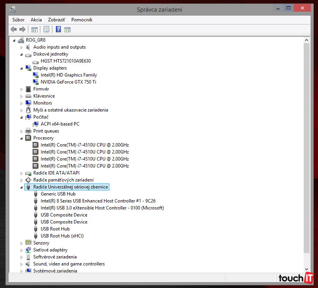Select Intel(R) HD Graphics Family device
The height and width of the screenshot is (288, 318).
pos(69,75)
